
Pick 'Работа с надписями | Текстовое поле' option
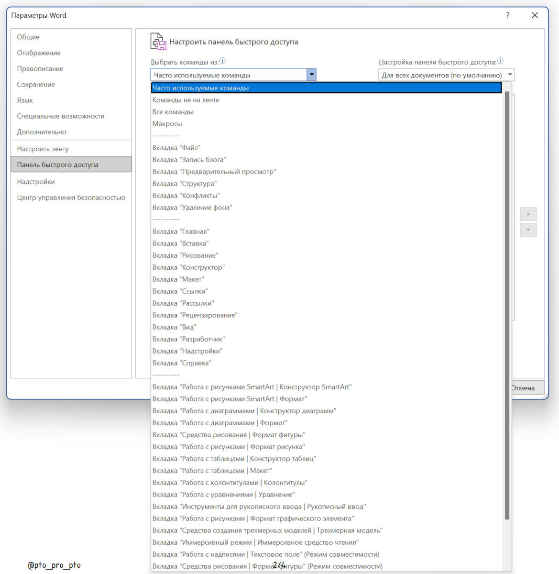coord(327,554)
